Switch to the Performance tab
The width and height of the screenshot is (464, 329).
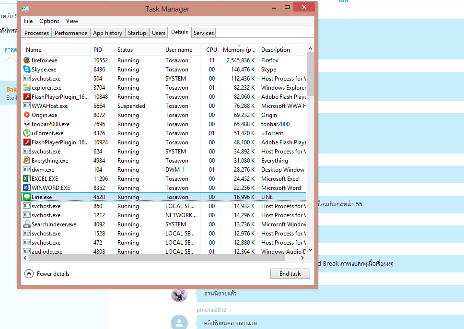(71, 33)
